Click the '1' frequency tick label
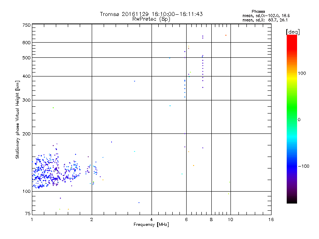 [x=32, y=219]
